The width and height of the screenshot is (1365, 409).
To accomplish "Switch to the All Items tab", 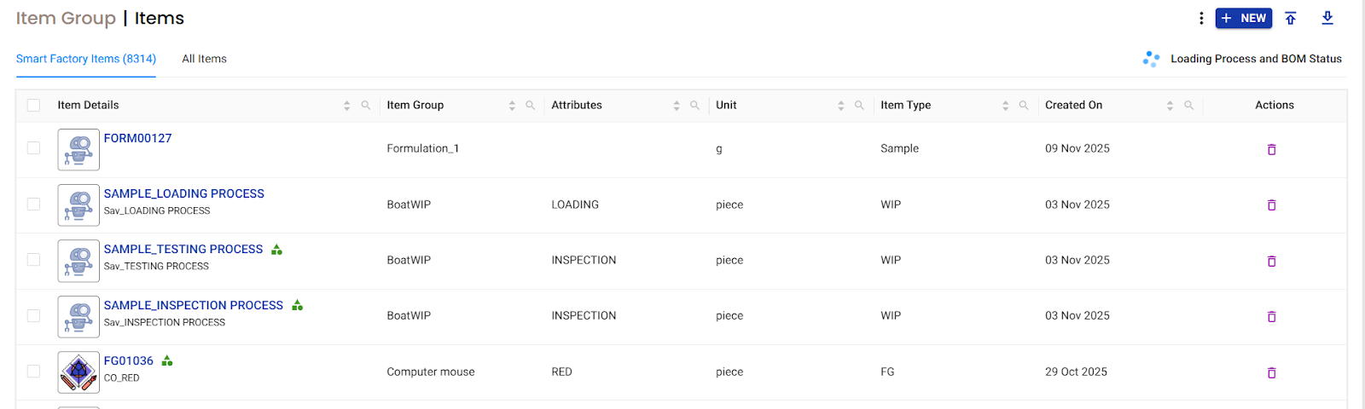I will click(x=204, y=59).
